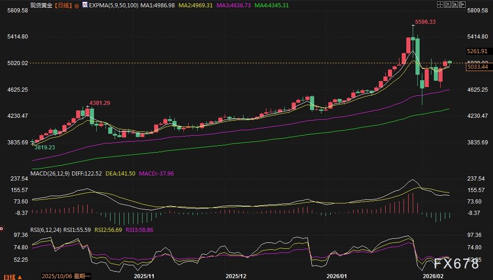Screen dimensions: 493x280
Task: Click the 5596.33 peak price marker
Action: point(425,22)
